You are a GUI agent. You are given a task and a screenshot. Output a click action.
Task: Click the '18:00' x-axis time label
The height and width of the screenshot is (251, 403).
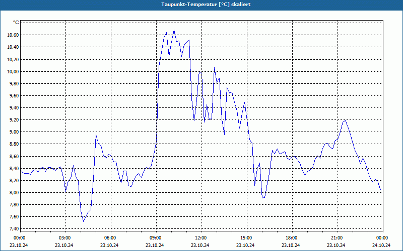pyautogui.click(x=291, y=238)
